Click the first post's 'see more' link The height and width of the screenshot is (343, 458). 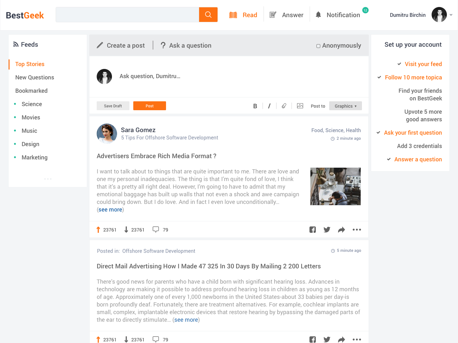[110, 210]
